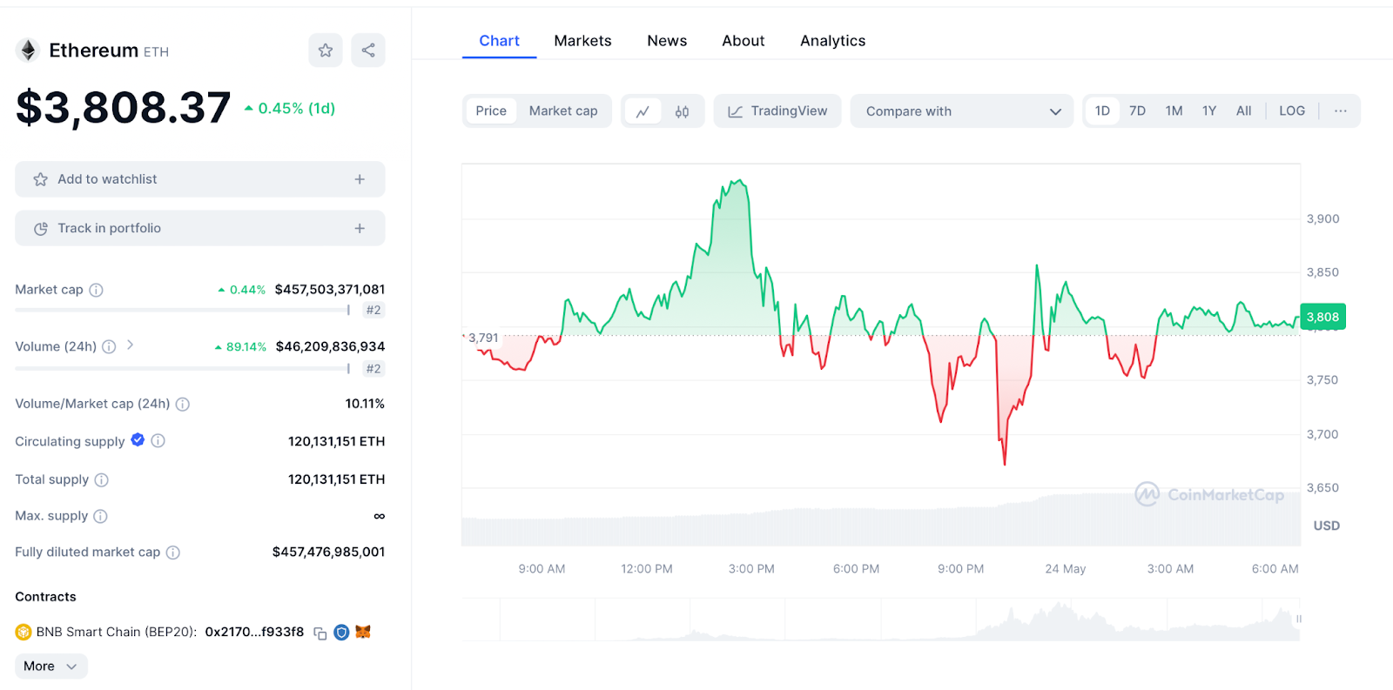Click the #2 rank badge under Volume
Screen dimensions: 1393x690
pyautogui.click(x=373, y=369)
